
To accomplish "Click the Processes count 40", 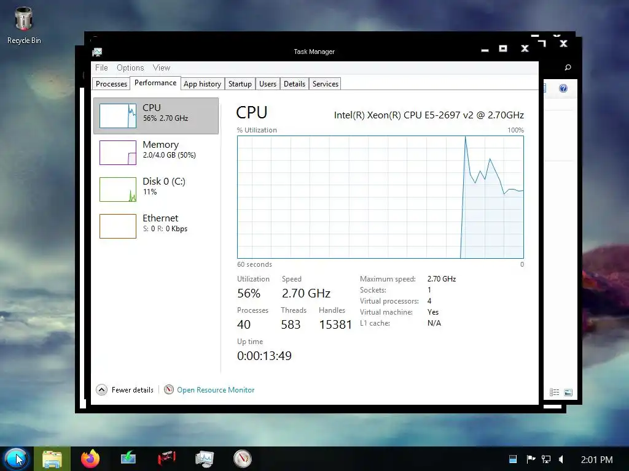I will tap(243, 324).
